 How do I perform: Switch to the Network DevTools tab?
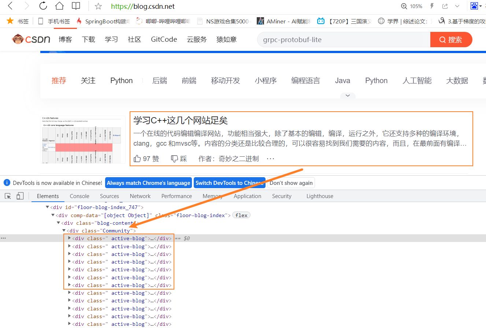140,196
